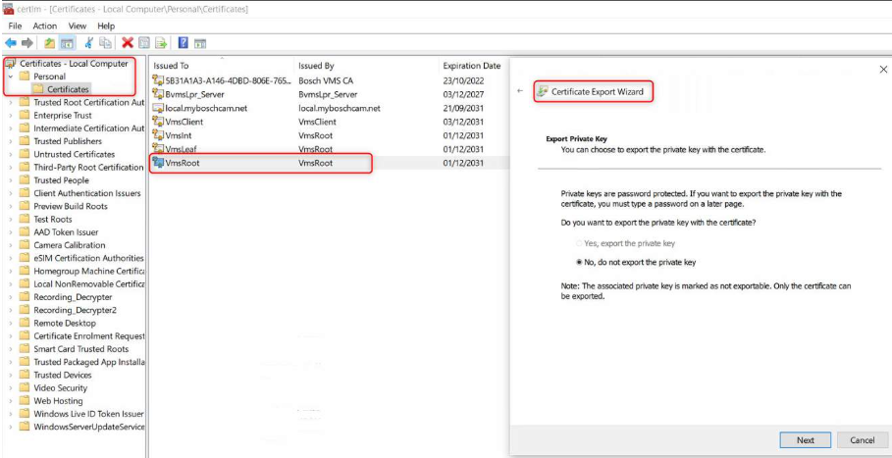Image resolution: width=892 pixels, height=458 pixels.
Task: Expand the Trusted Root Certification Authorities node
Action: click(x=11, y=102)
